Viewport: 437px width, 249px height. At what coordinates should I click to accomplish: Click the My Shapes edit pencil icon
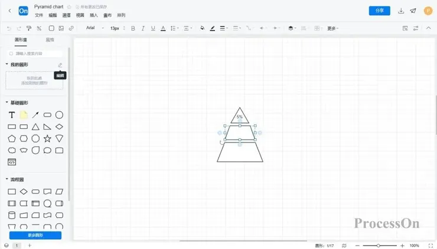(x=60, y=65)
